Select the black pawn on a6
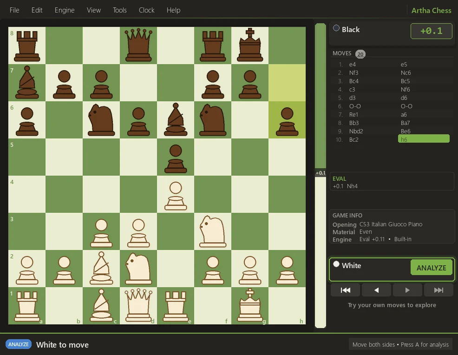Viewport: 458px width, 355px height. tap(27, 121)
